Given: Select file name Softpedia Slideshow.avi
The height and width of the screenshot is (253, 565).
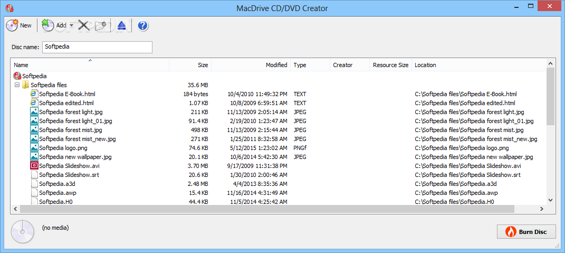Looking at the screenshot, I should tap(69, 166).
